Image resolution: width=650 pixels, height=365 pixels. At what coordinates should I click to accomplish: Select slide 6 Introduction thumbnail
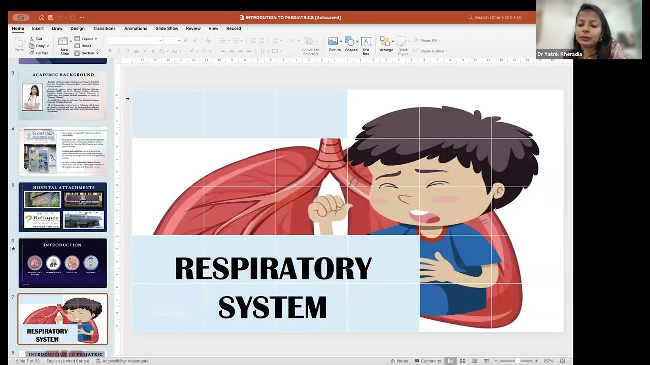pos(62,263)
